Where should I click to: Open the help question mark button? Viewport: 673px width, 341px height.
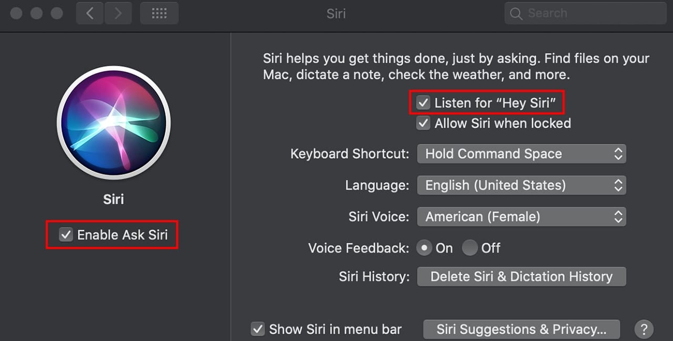(644, 329)
